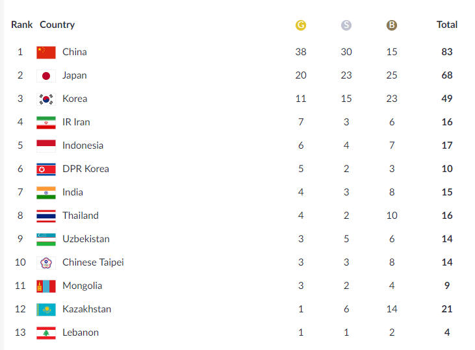Open the Indonesia country link
Screen dimensions: 475x350
pyautogui.click(x=83, y=145)
